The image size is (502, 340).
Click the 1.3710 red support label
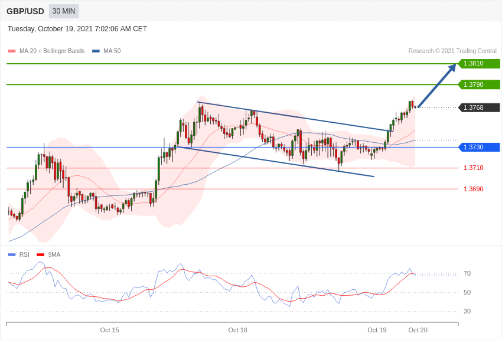(474, 168)
